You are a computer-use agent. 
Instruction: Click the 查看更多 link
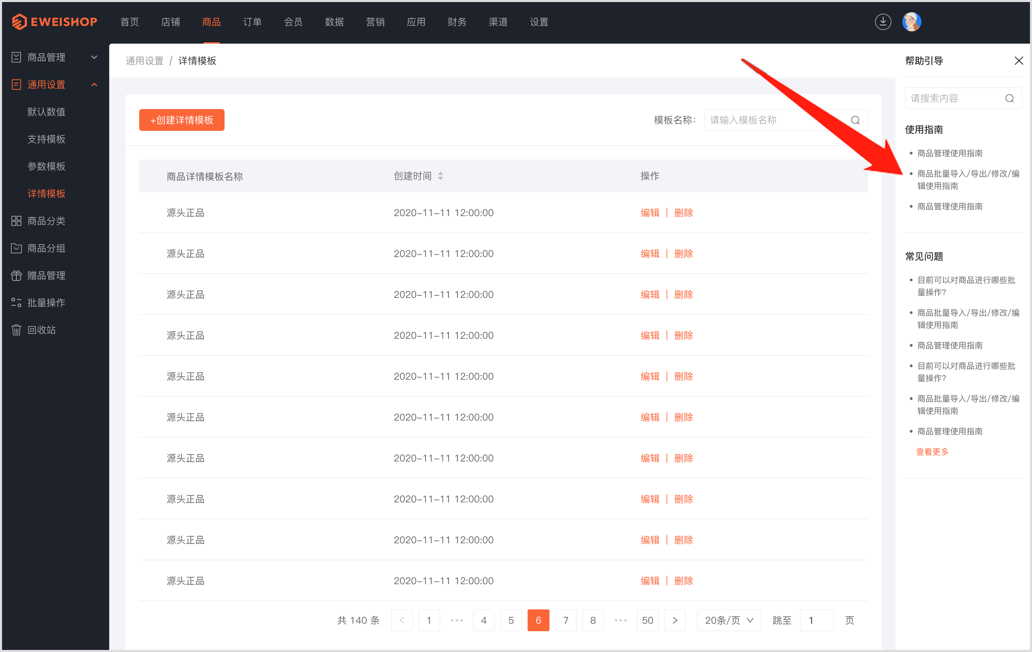932,452
